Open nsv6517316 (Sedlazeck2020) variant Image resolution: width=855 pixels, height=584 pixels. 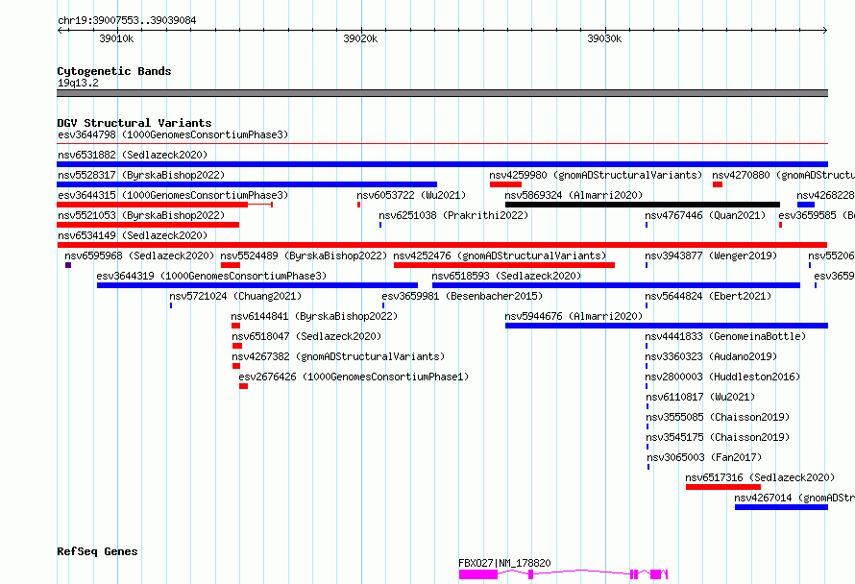[x=760, y=477]
